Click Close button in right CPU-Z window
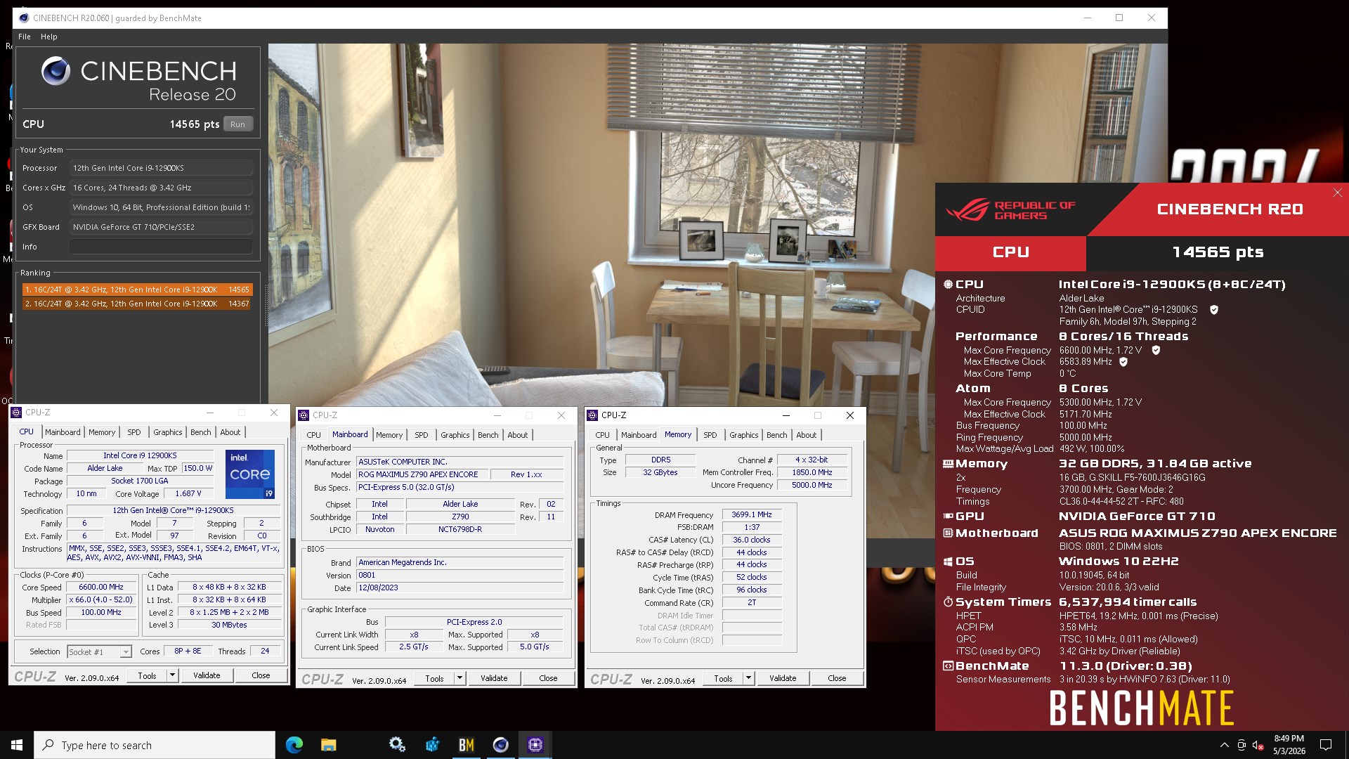1349x759 pixels. (x=837, y=678)
